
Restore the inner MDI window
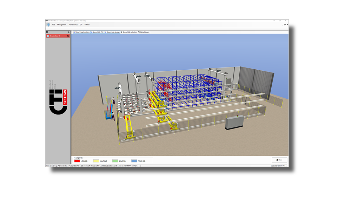285,25
